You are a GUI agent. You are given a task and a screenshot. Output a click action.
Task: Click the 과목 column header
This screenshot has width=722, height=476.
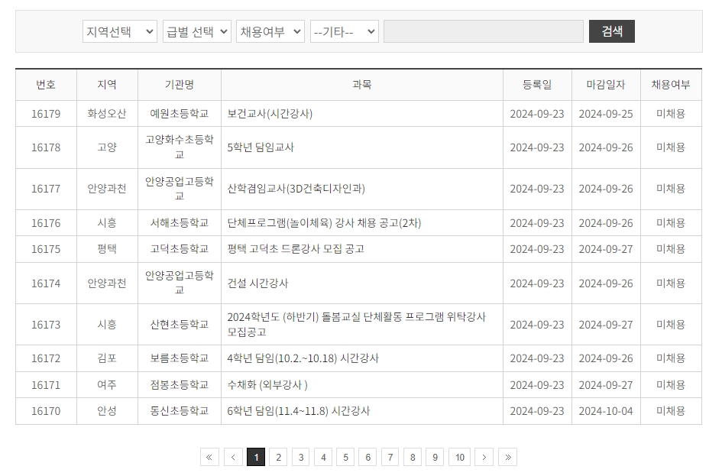point(361,85)
